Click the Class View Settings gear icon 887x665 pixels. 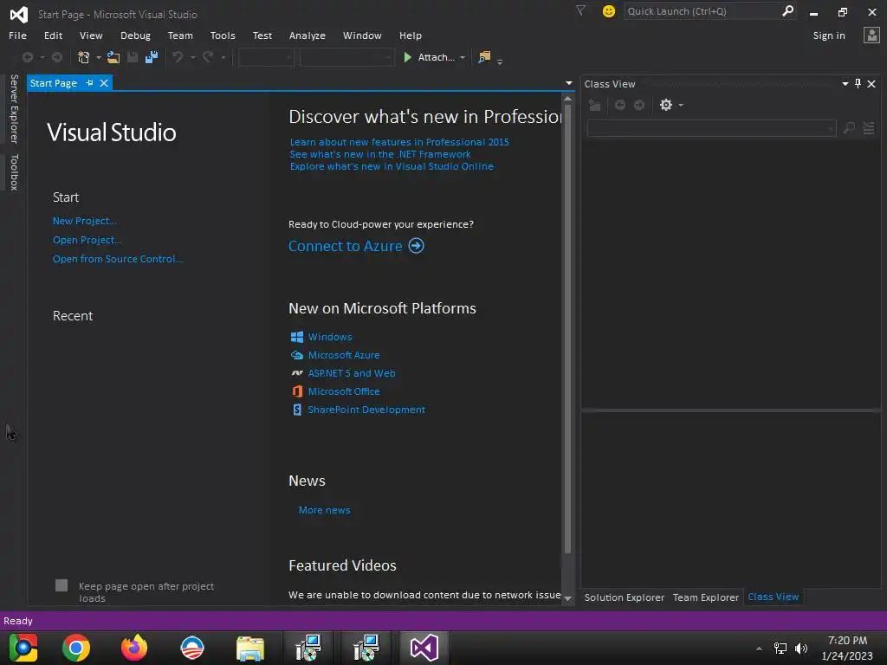pyautogui.click(x=666, y=105)
